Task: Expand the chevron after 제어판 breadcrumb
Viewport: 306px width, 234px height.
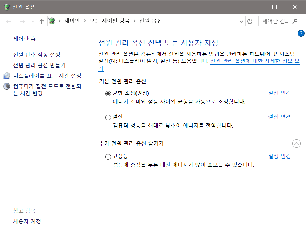Action: click(85, 21)
